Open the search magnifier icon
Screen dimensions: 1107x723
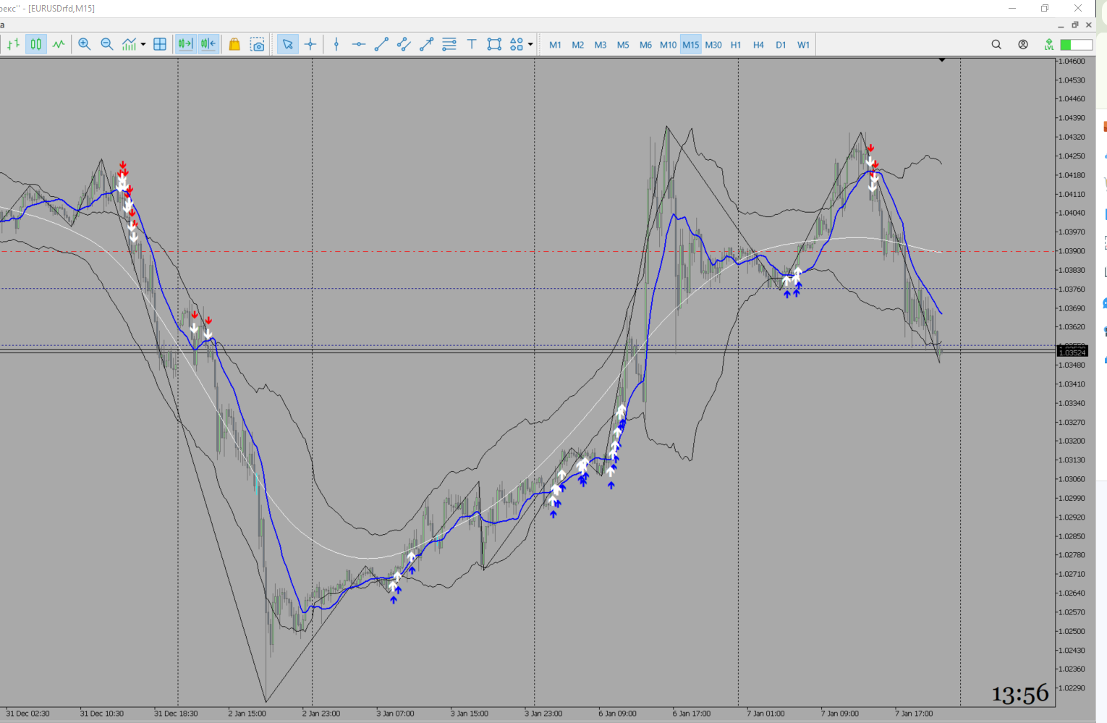996,44
